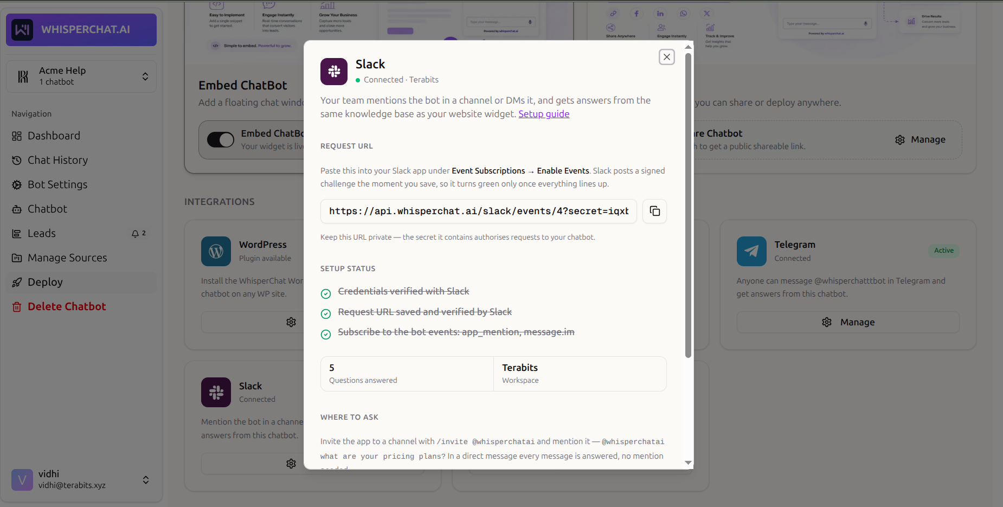The width and height of the screenshot is (1003, 507).
Task: Click the dialog vertical scrollbar thumb
Action: point(688,206)
